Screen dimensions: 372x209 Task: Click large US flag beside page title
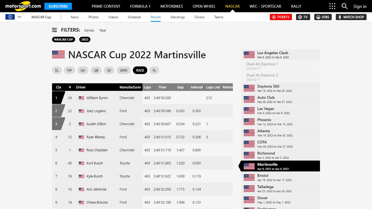pyautogui.click(x=58, y=54)
